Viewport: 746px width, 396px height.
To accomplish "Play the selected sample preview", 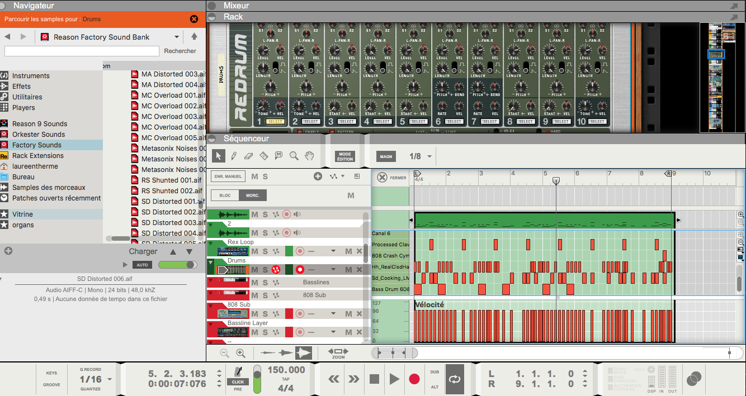I will tap(125, 265).
